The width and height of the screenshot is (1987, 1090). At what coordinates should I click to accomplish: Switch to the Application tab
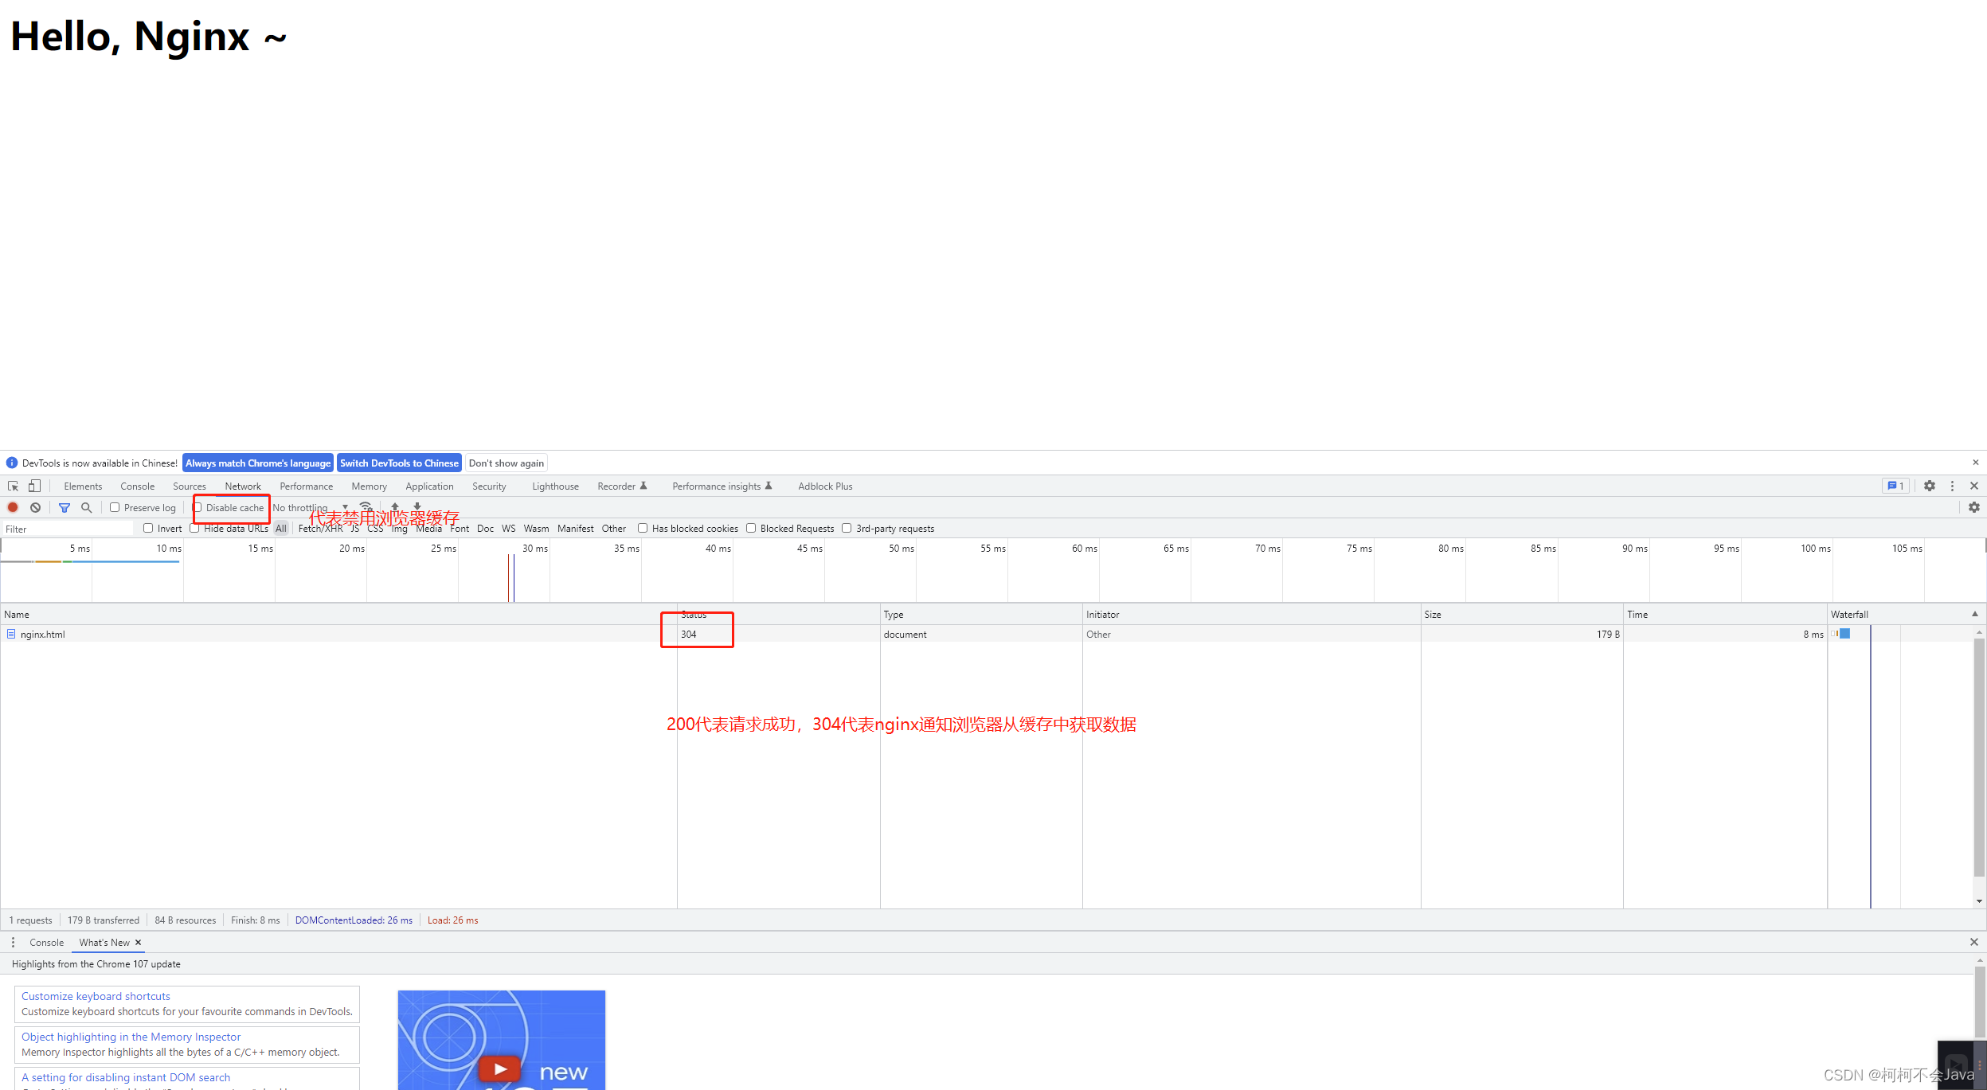click(429, 486)
